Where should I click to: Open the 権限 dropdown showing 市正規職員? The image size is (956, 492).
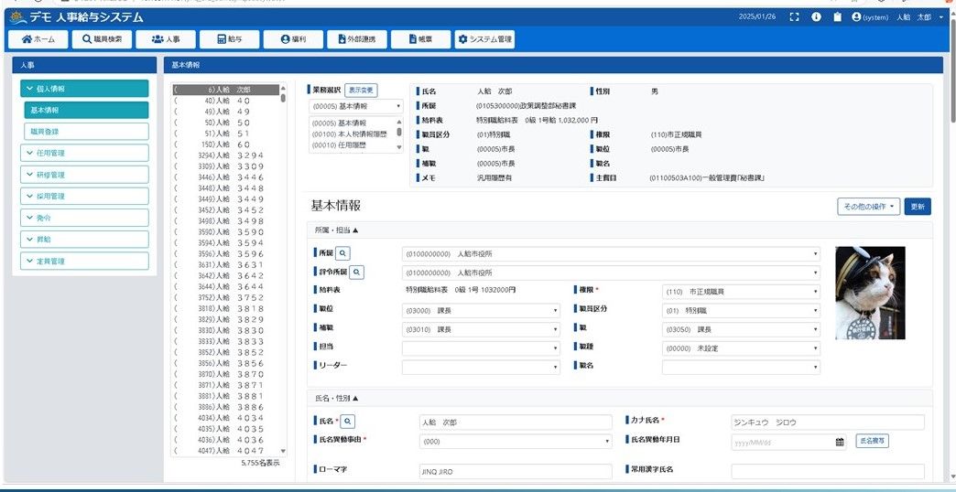click(x=740, y=292)
